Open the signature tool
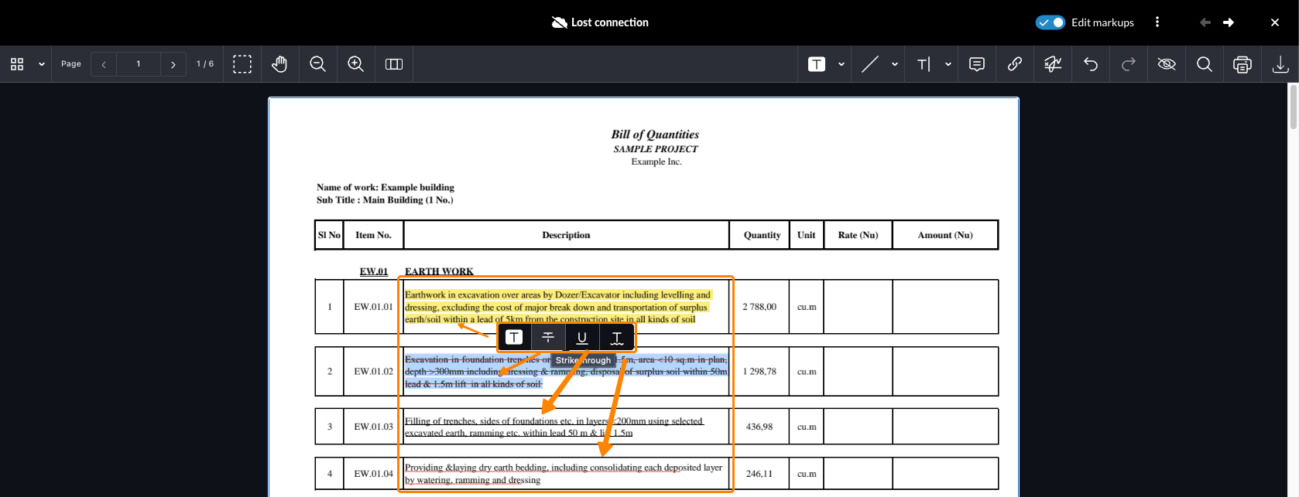Viewport: 1299px width, 497px height. click(x=1053, y=64)
